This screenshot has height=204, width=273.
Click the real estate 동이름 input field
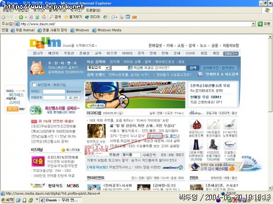pyautogui.click(x=131, y=155)
